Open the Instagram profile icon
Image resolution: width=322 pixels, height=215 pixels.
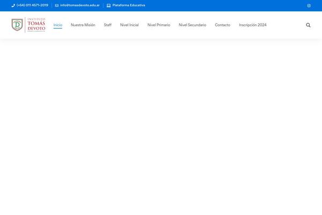click(309, 5)
